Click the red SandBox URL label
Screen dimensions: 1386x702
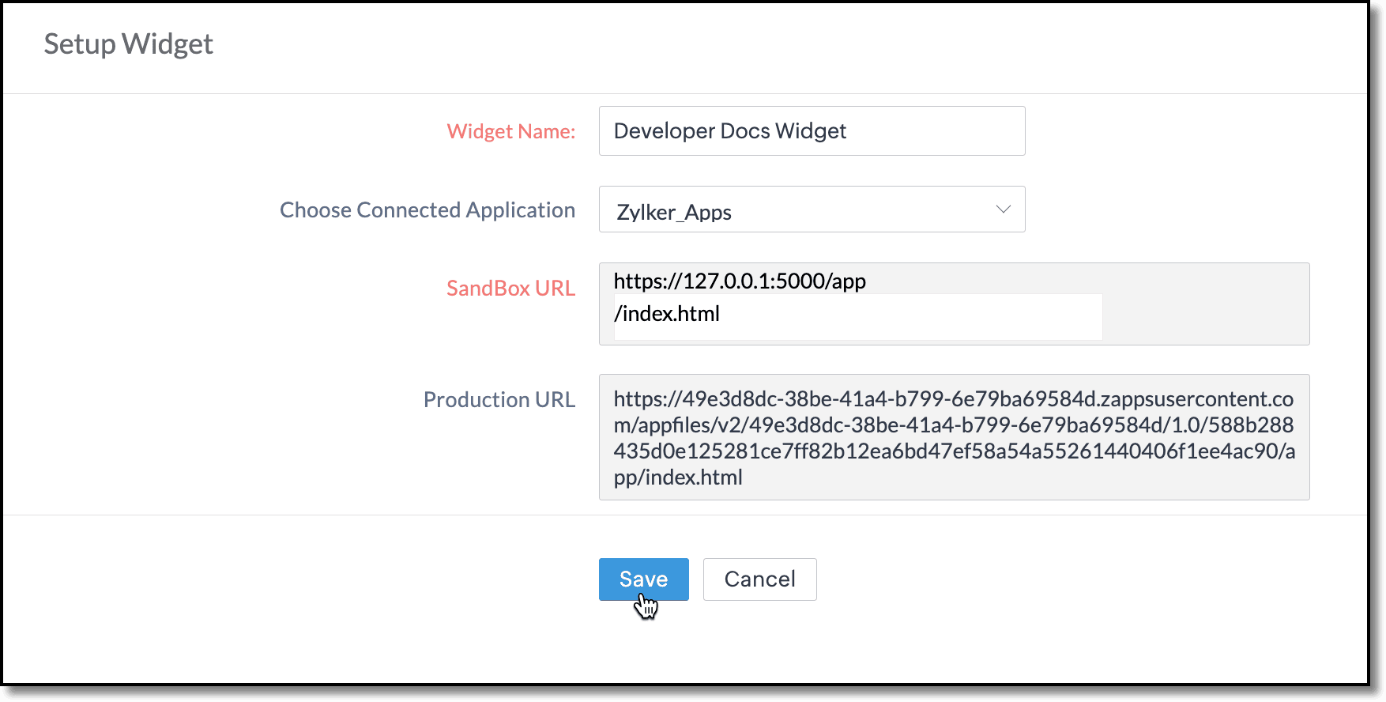(x=510, y=288)
